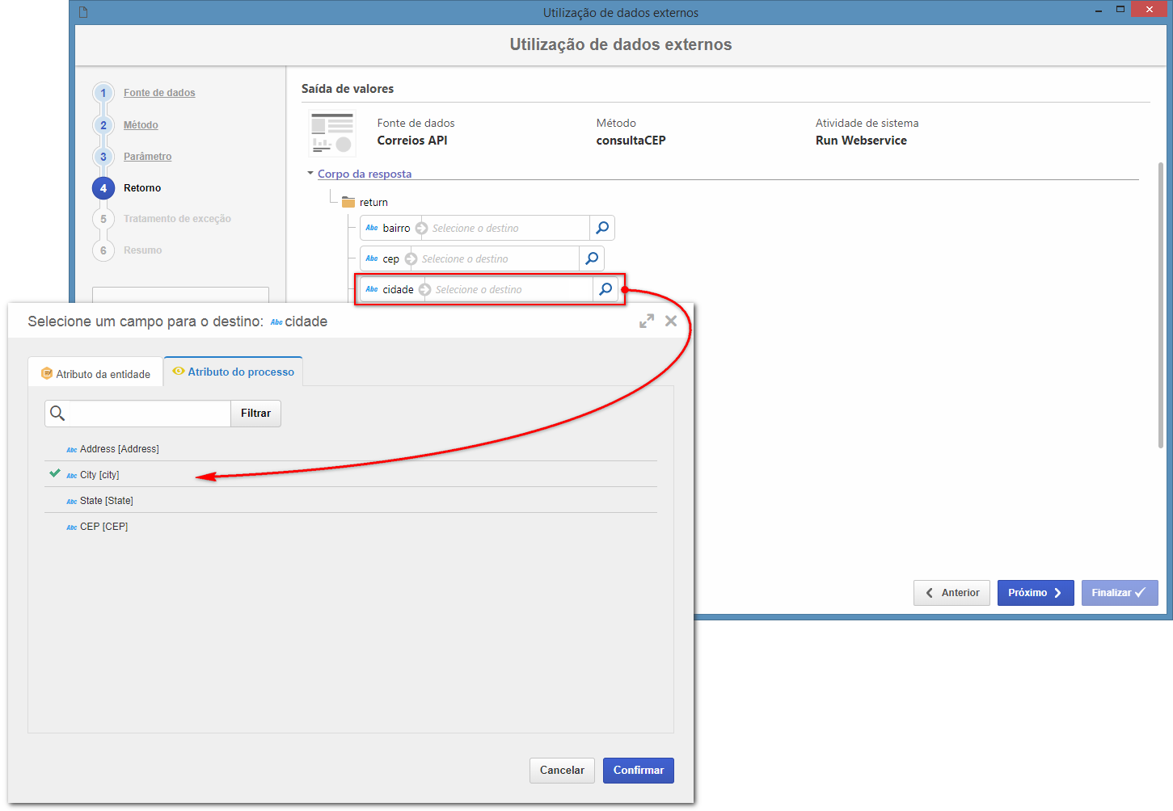
Task: Select City [city] attribute row
Action: (351, 474)
